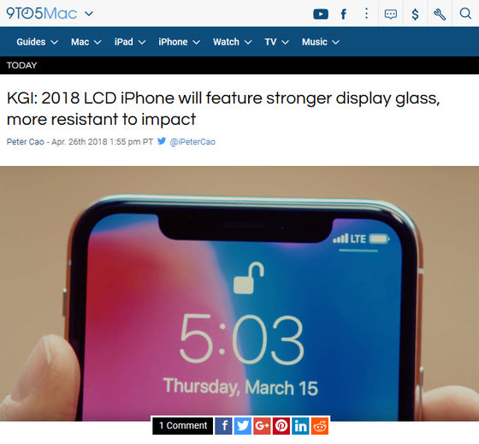Viewport: 479px width, 444px height.
Task: Share article on Reddit
Action: tap(320, 426)
